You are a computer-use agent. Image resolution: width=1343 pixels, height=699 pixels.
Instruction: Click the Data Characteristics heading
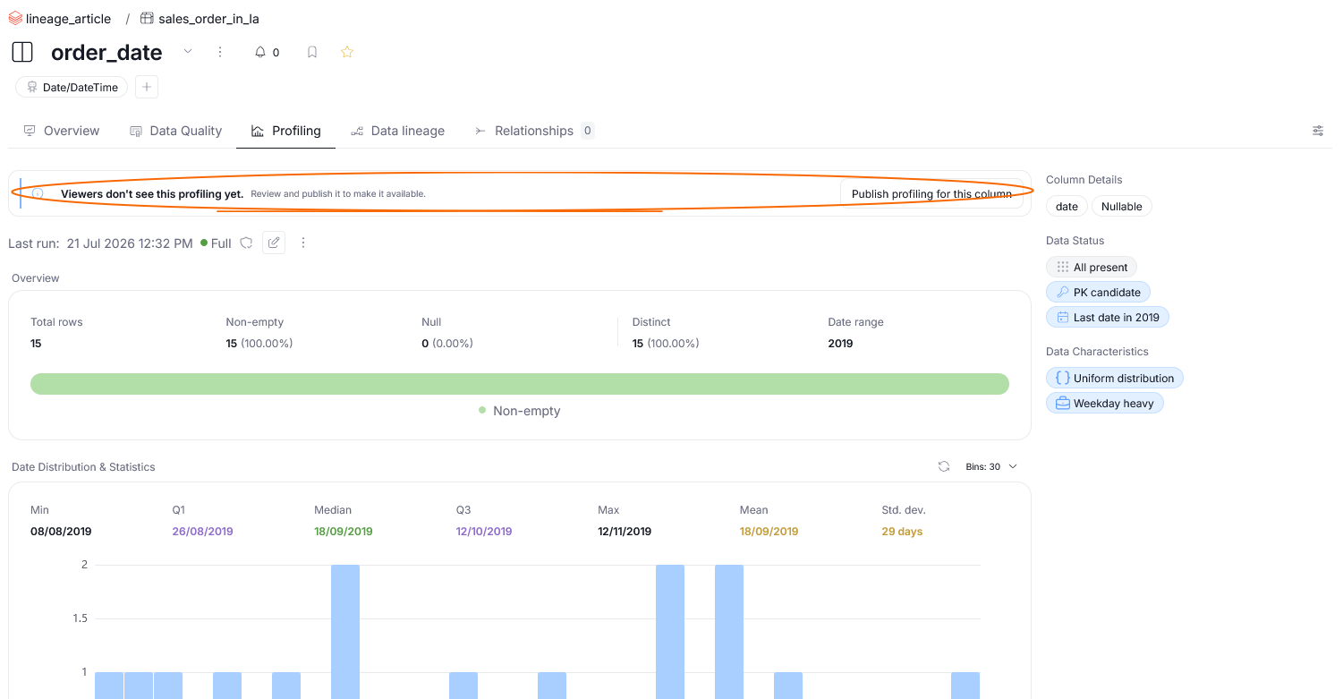pos(1097,352)
